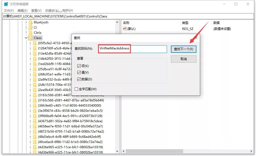Click folder icon of {14b62f50-3f15-11dd key

pyautogui.click(x=35, y=59)
